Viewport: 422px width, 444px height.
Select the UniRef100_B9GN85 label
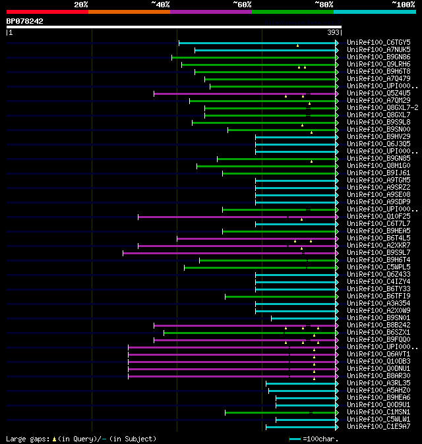pyautogui.click(x=378, y=158)
